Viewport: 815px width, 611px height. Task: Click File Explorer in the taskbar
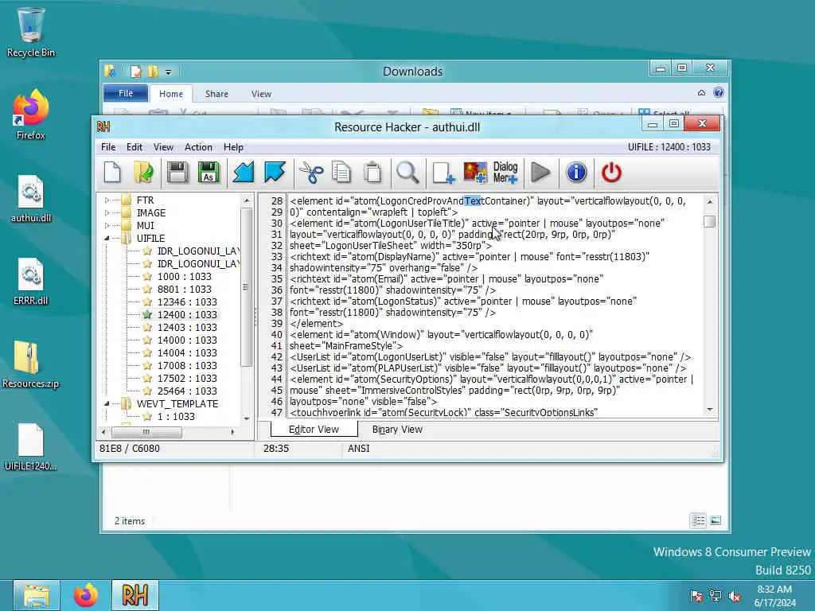(36, 595)
